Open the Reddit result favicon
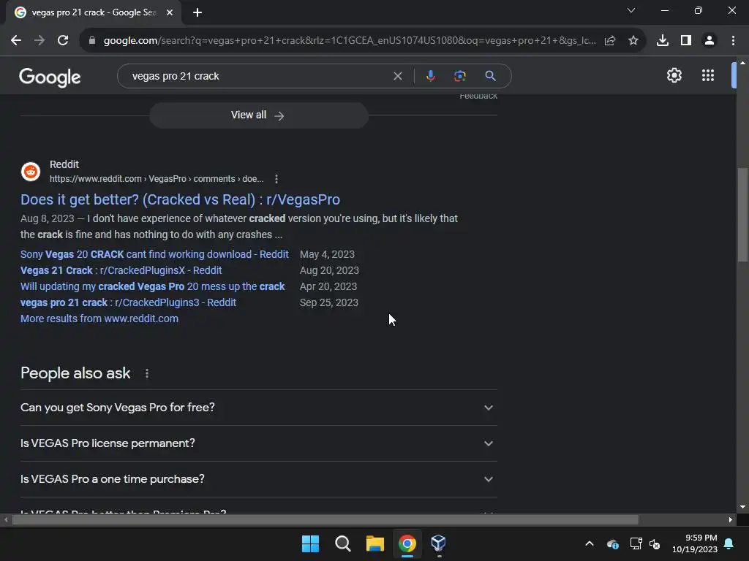This screenshot has height=561, width=749. coord(31,172)
